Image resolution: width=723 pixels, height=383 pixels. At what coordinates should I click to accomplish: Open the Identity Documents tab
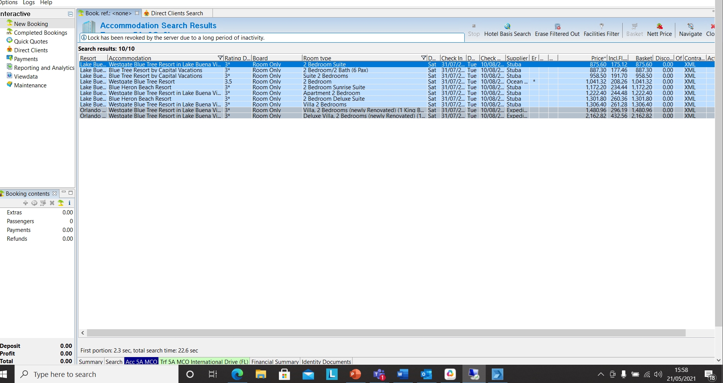326,362
